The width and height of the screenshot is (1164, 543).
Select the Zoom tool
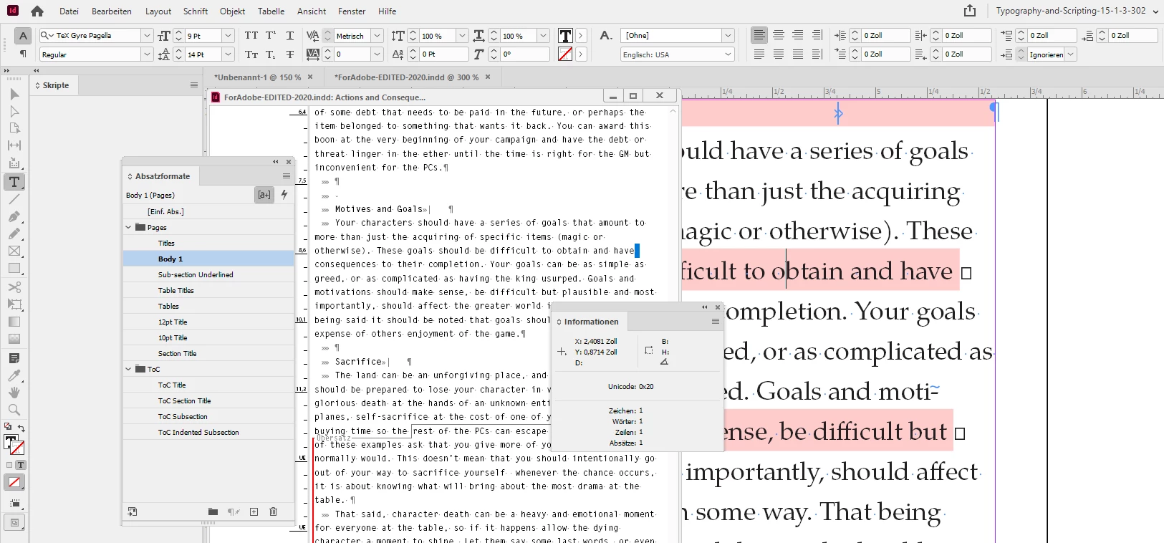pyautogui.click(x=14, y=410)
